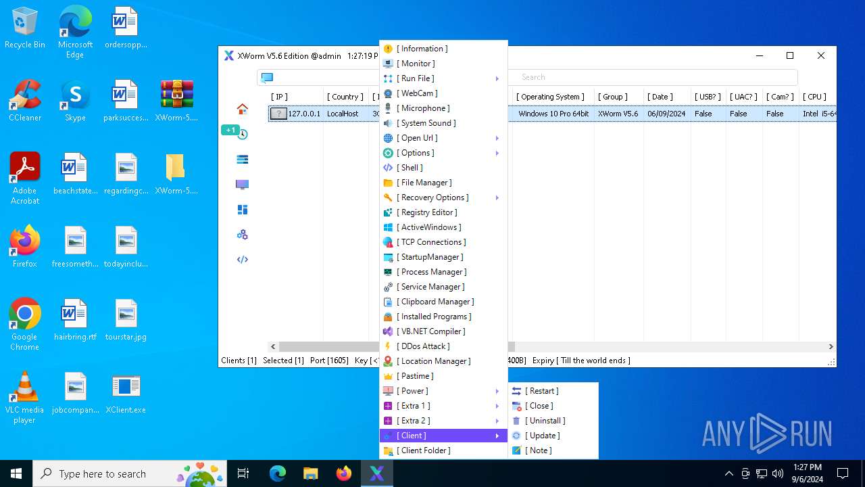Select the 127.0.0.1 client row cell
The image size is (865, 487).
[x=296, y=114]
